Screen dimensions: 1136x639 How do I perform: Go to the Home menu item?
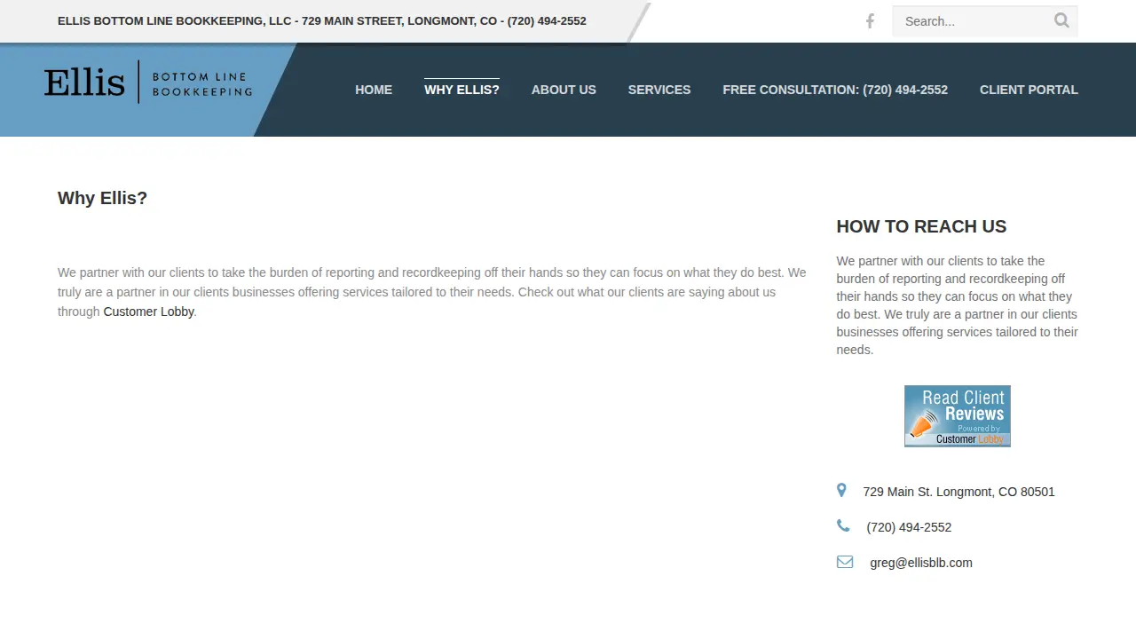tap(374, 90)
